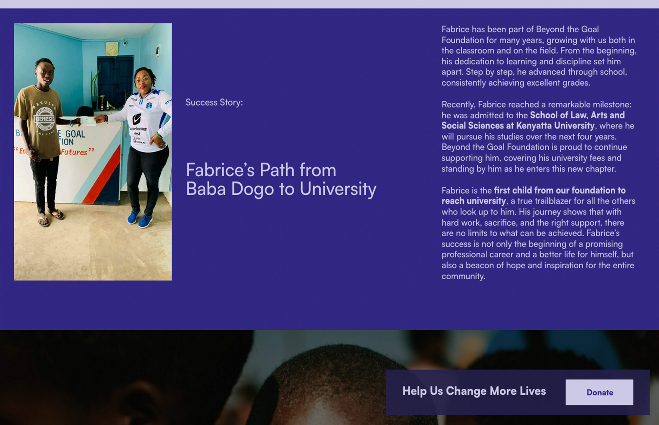659x425 pixels.
Task: Click the cheque being handed over in the photo
Action: point(88,121)
